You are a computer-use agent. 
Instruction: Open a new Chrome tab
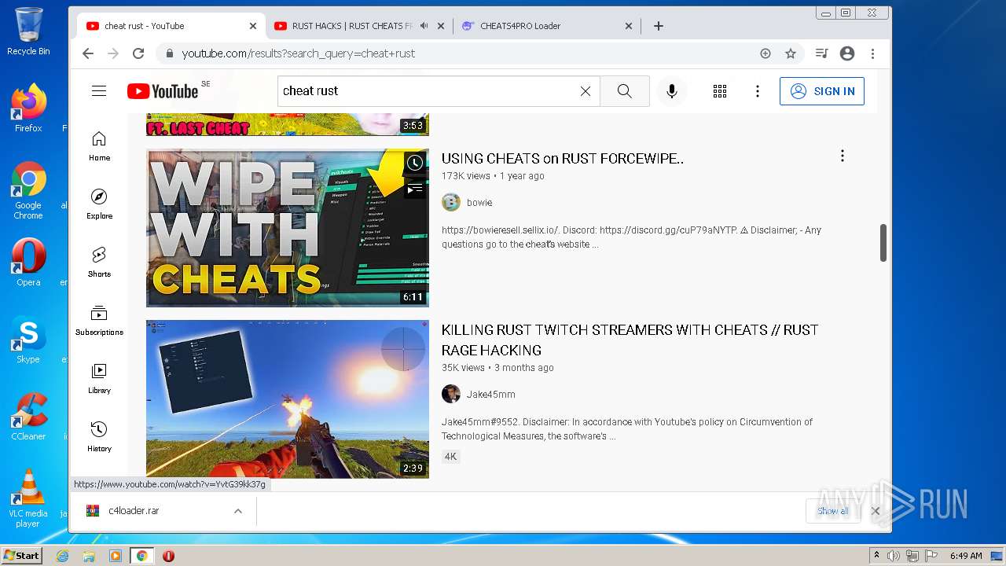coord(659,26)
